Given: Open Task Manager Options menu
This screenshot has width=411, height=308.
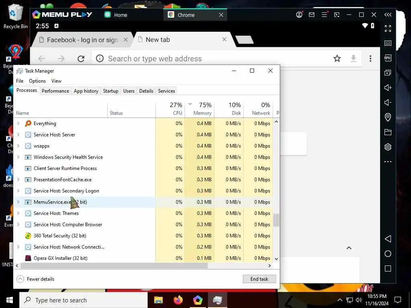Looking at the screenshot, I should [x=37, y=81].
